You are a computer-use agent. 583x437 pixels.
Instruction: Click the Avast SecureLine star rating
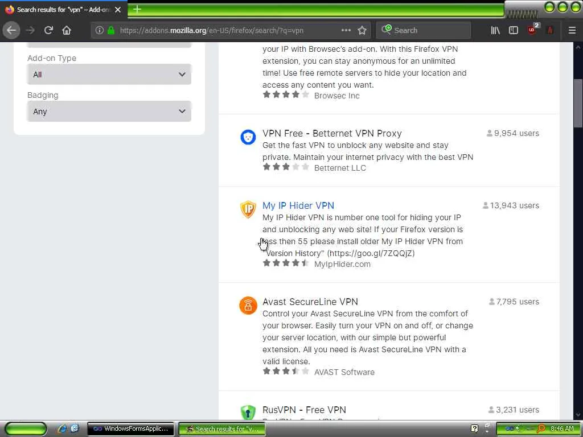point(286,371)
